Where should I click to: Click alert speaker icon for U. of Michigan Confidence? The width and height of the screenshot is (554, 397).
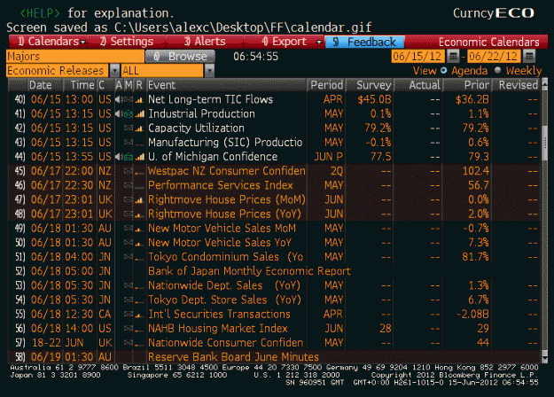pos(119,157)
